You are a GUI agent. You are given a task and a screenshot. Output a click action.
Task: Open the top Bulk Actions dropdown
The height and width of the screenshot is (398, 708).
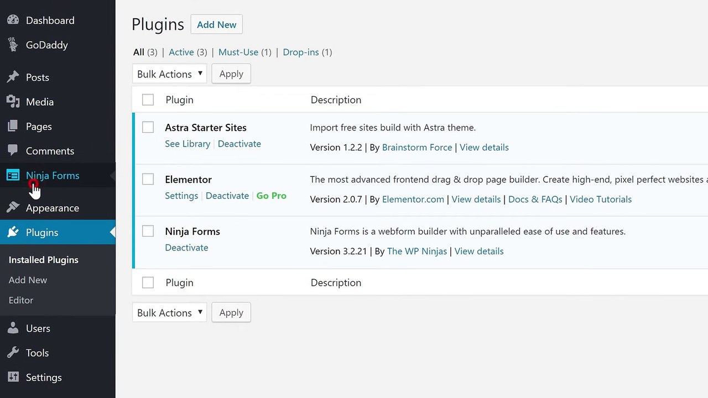pyautogui.click(x=169, y=74)
